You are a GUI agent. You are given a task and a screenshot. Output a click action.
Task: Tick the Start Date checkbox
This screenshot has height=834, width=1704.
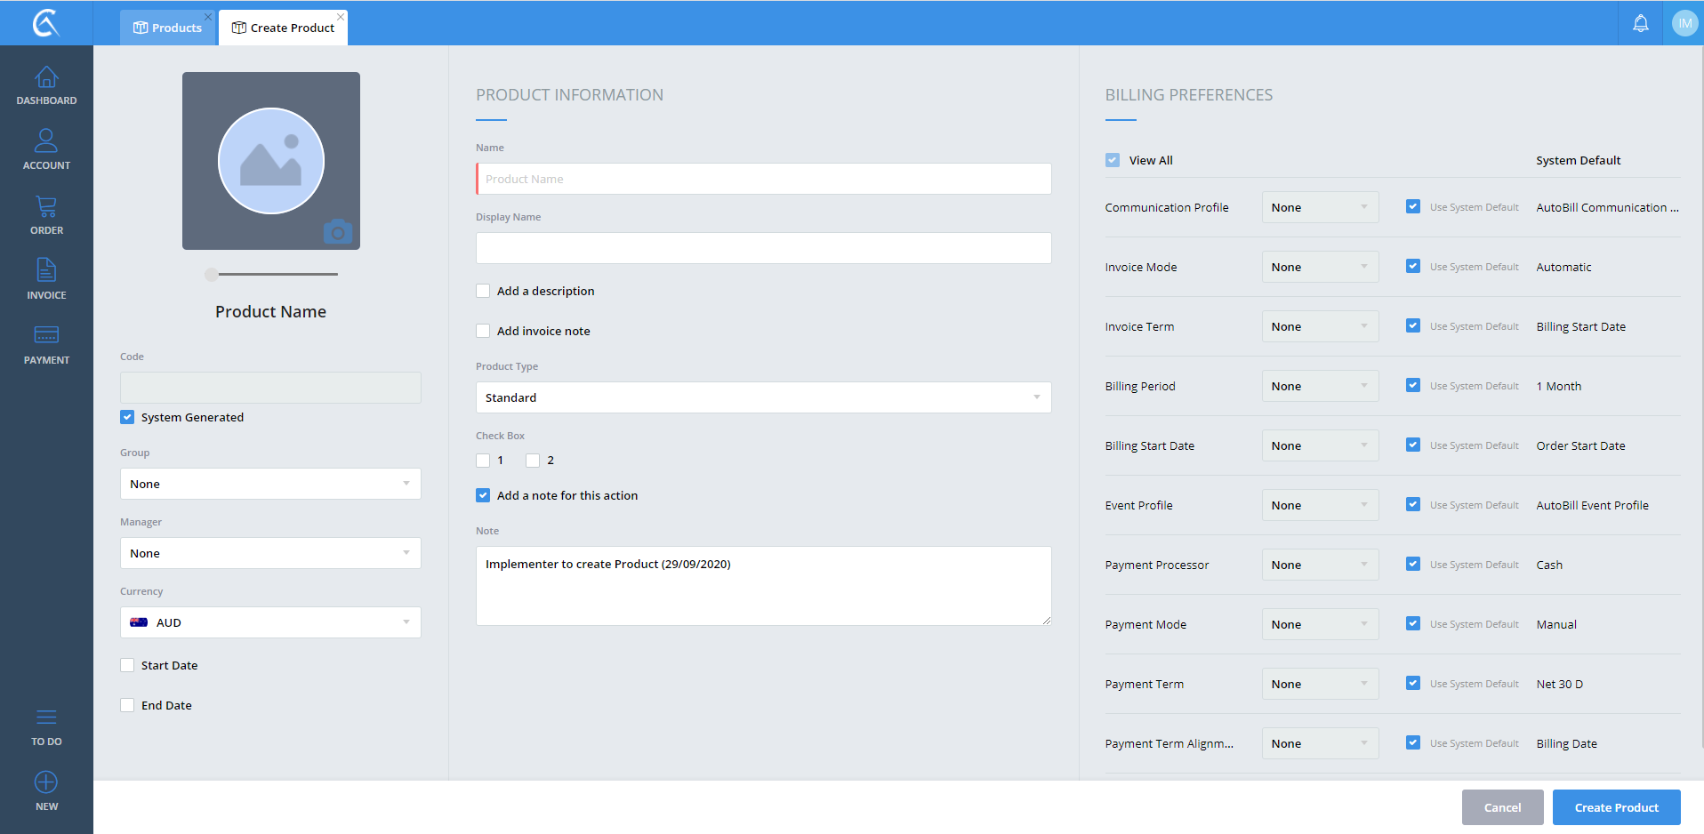127,665
